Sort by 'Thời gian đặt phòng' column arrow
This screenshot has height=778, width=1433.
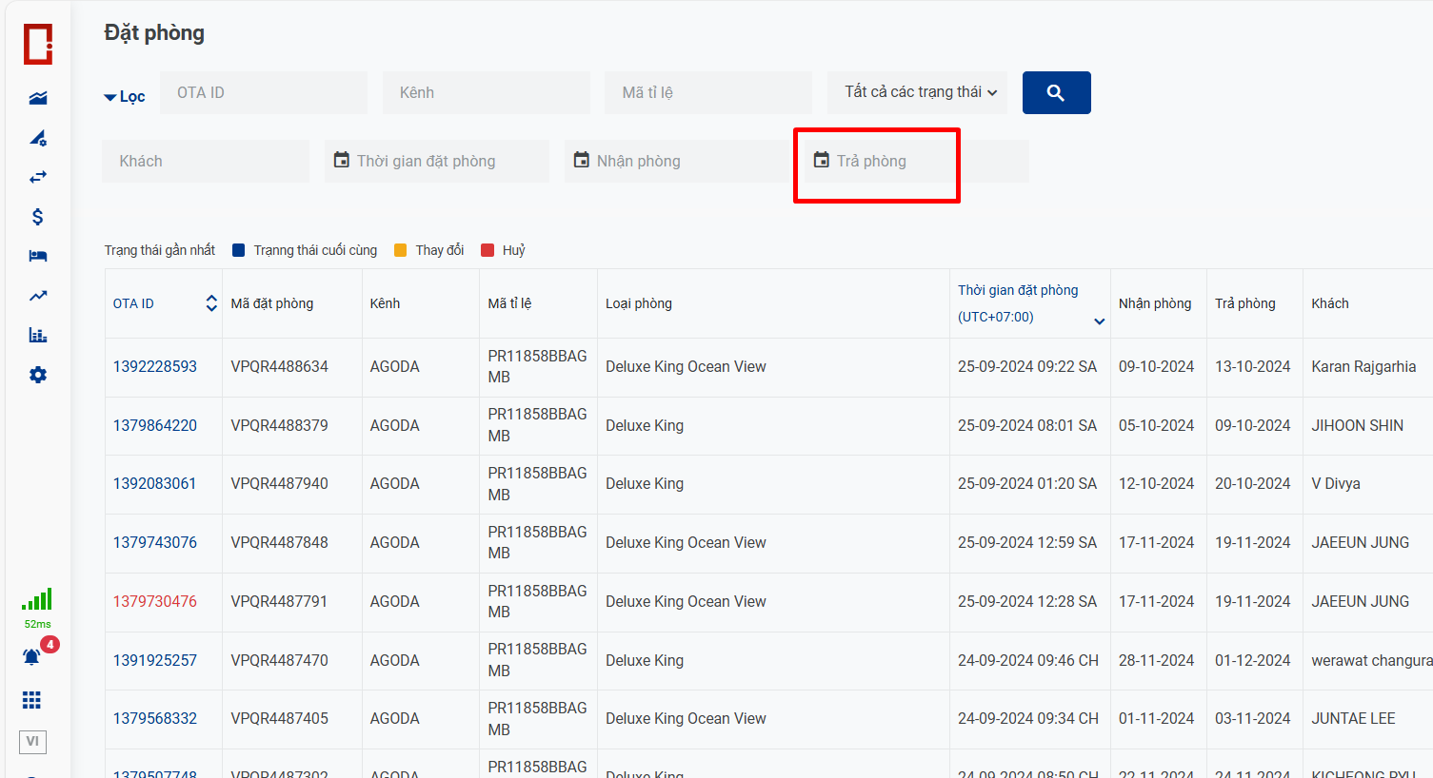(x=1099, y=321)
